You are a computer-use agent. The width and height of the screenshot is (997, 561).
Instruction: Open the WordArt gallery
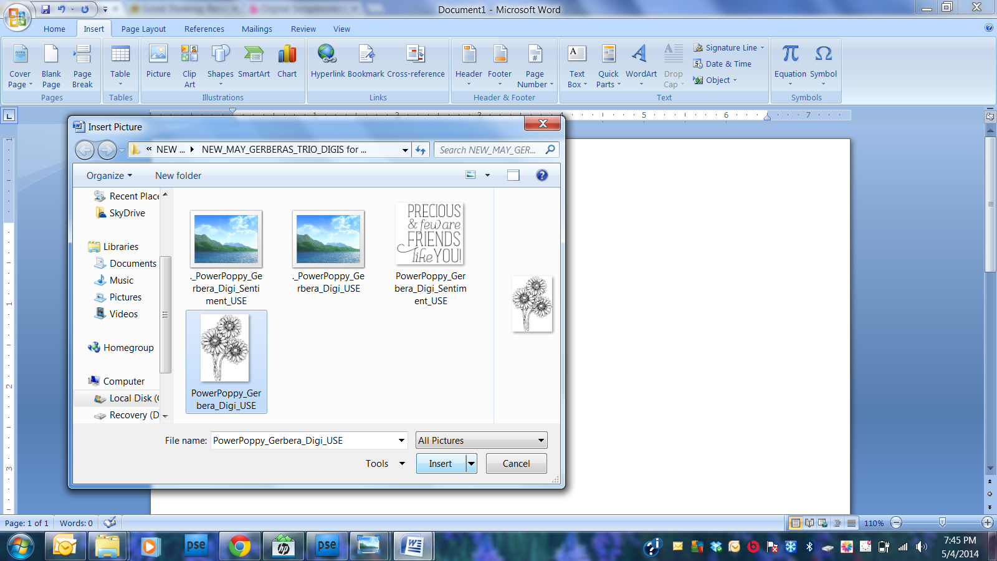click(641, 66)
